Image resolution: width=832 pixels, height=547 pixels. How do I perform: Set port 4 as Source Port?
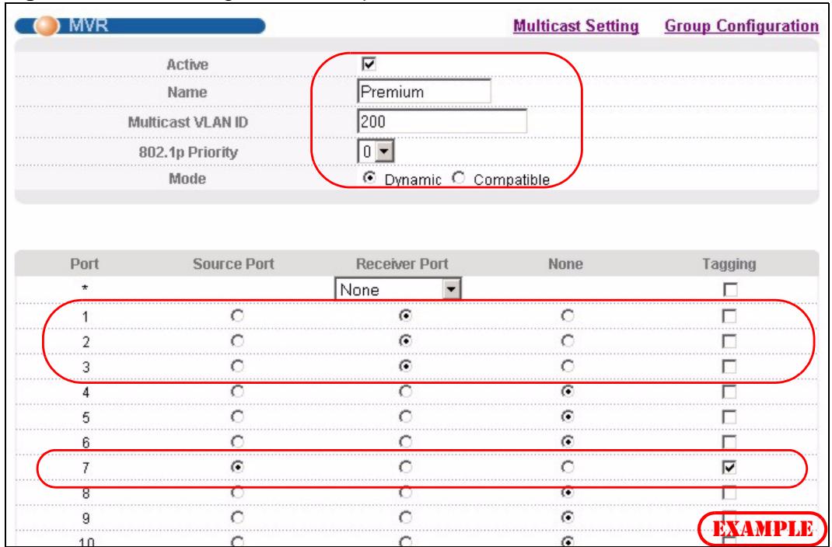(237, 391)
